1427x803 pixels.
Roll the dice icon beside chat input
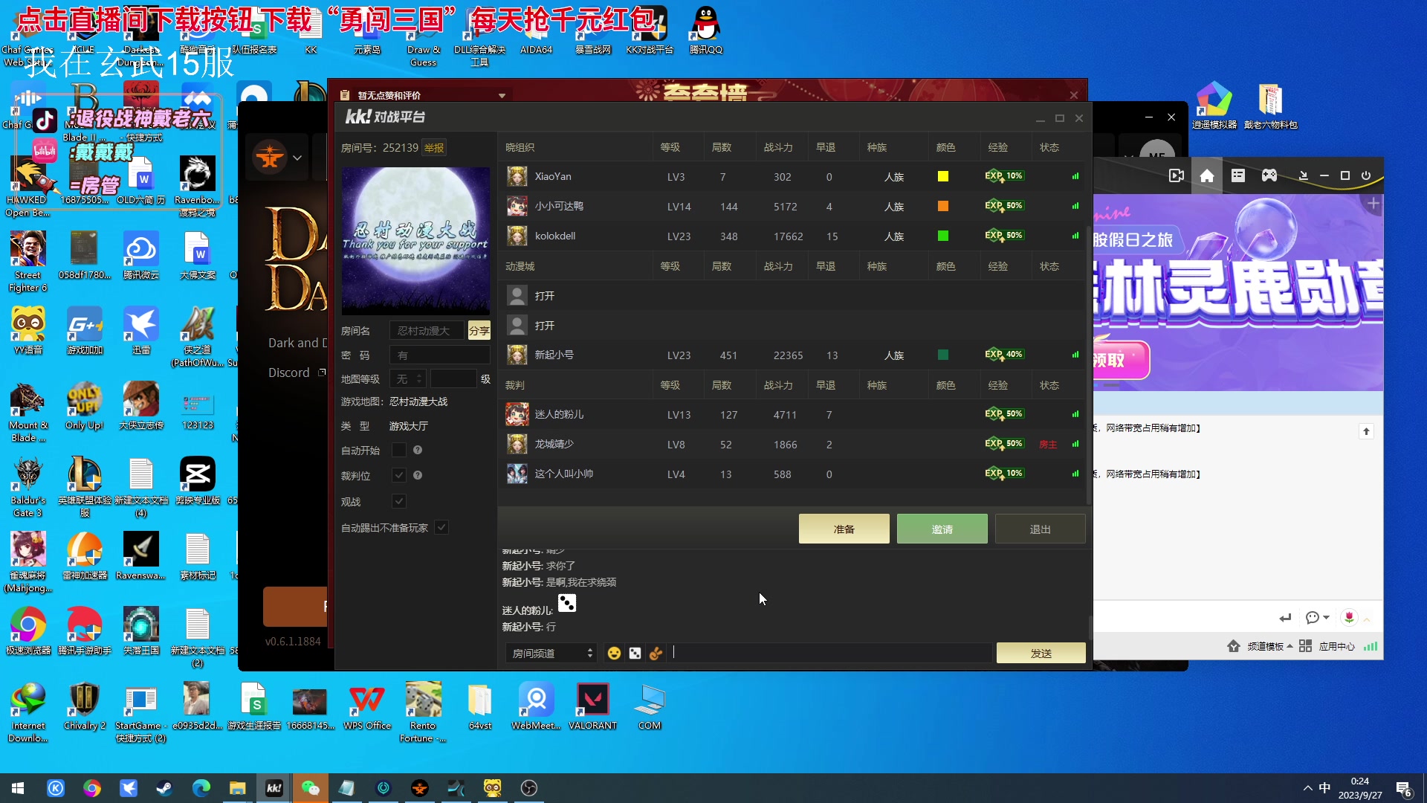point(635,653)
